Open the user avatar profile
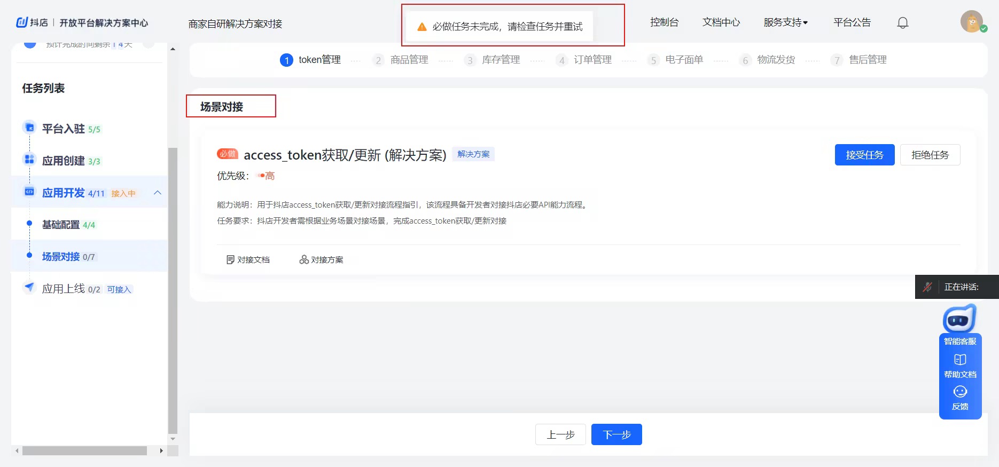 click(972, 21)
